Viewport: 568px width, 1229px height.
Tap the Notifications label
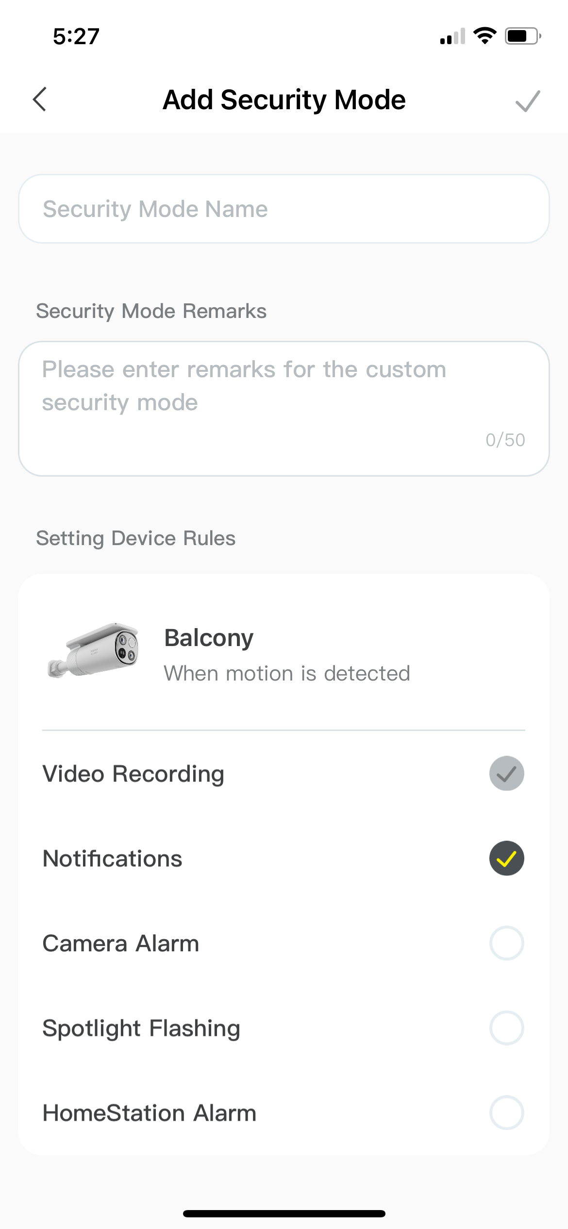point(113,859)
